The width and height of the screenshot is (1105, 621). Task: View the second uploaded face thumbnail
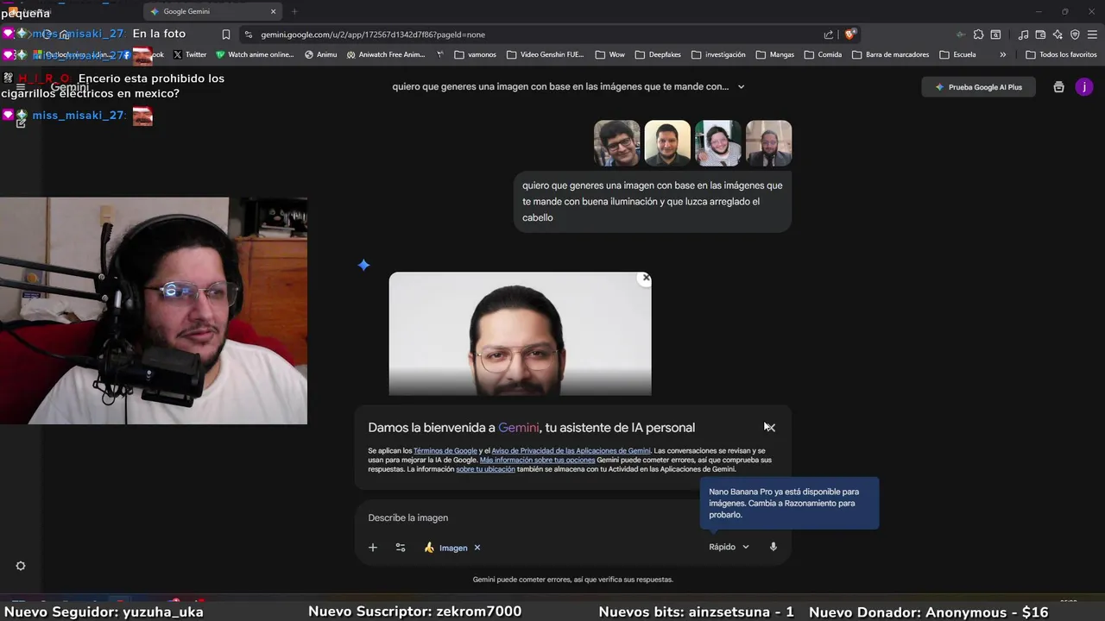point(667,143)
